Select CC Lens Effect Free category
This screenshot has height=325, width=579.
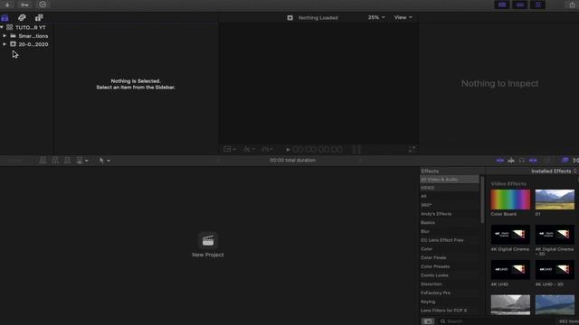[450, 240]
